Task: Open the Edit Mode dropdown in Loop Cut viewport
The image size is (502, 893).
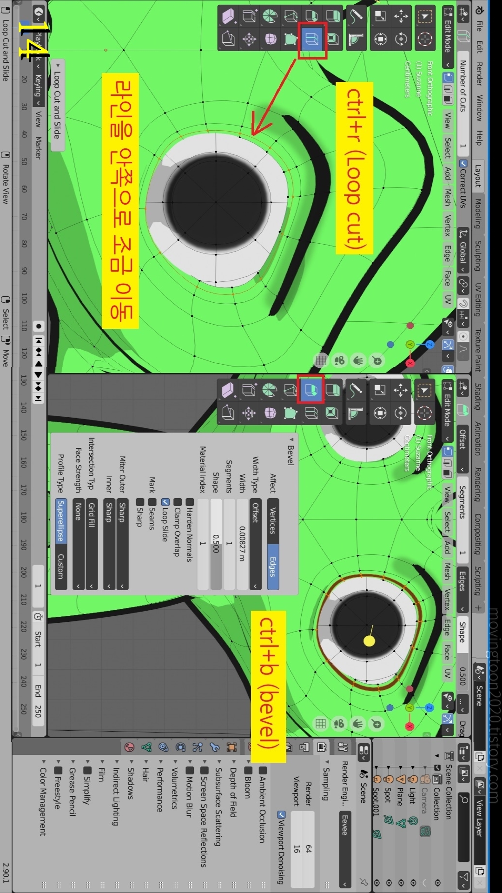Action: [x=448, y=37]
